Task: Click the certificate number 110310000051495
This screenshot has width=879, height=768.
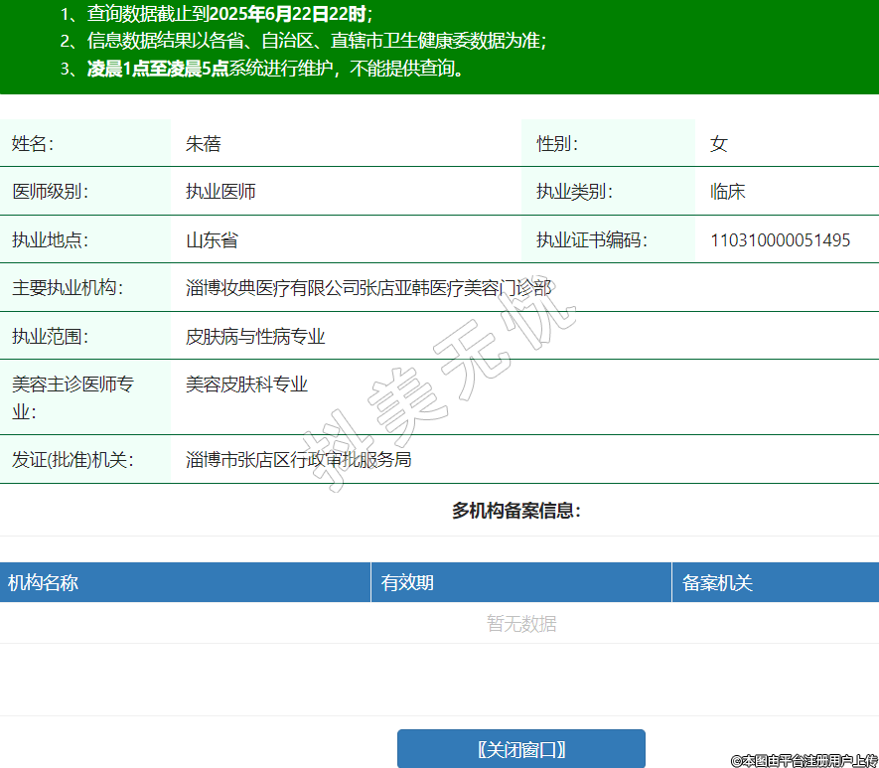Action: point(780,239)
